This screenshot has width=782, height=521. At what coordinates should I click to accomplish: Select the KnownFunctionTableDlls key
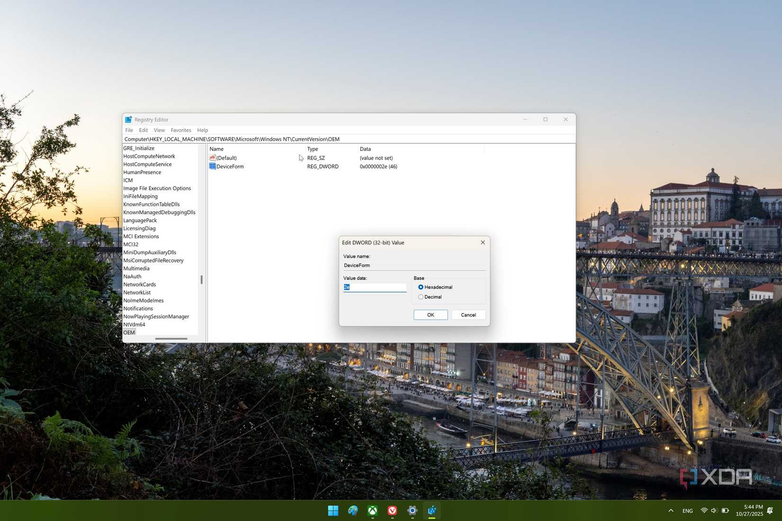point(152,205)
